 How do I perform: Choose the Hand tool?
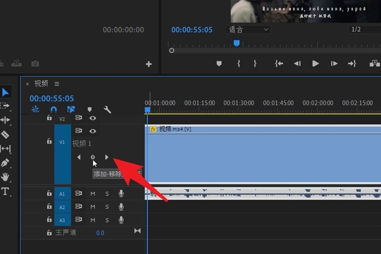[x=5, y=177]
